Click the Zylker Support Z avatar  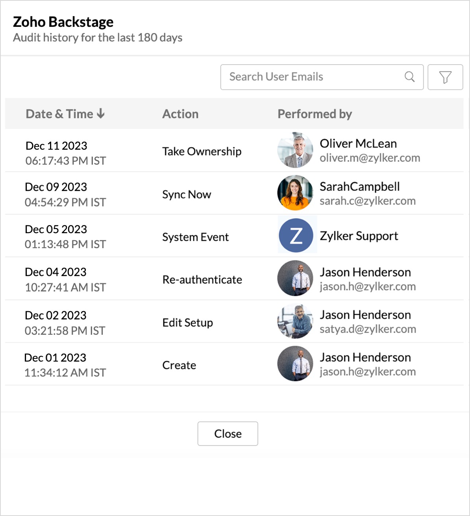(296, 236)
